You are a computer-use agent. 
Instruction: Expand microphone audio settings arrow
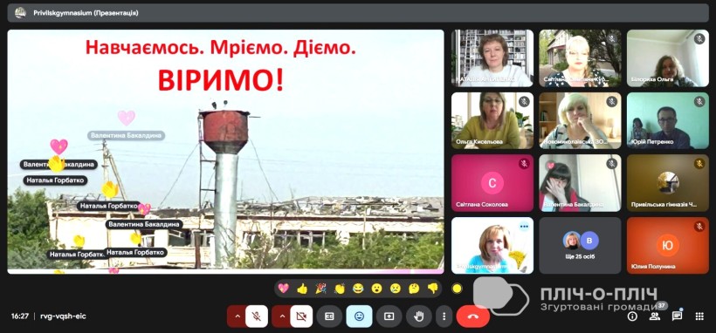click(x=237, y=316)
